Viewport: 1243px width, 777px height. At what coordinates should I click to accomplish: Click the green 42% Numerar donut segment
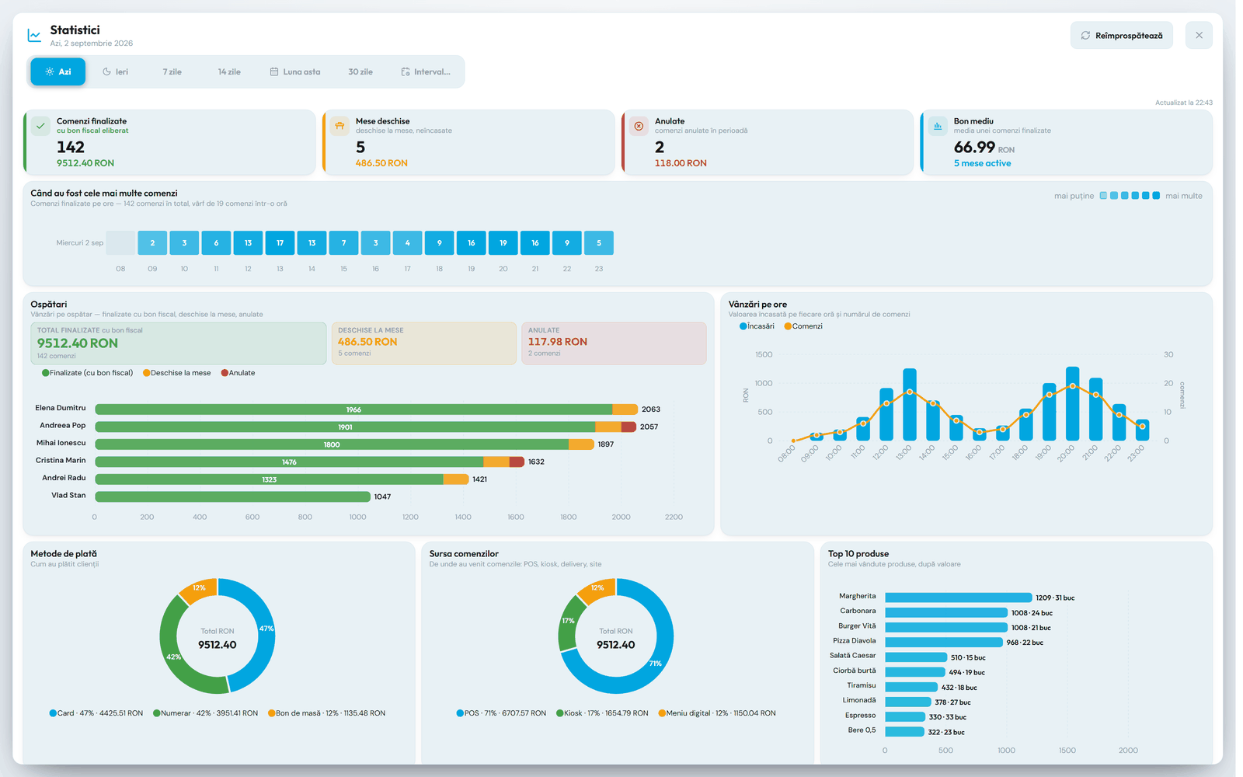click(174, 657)
